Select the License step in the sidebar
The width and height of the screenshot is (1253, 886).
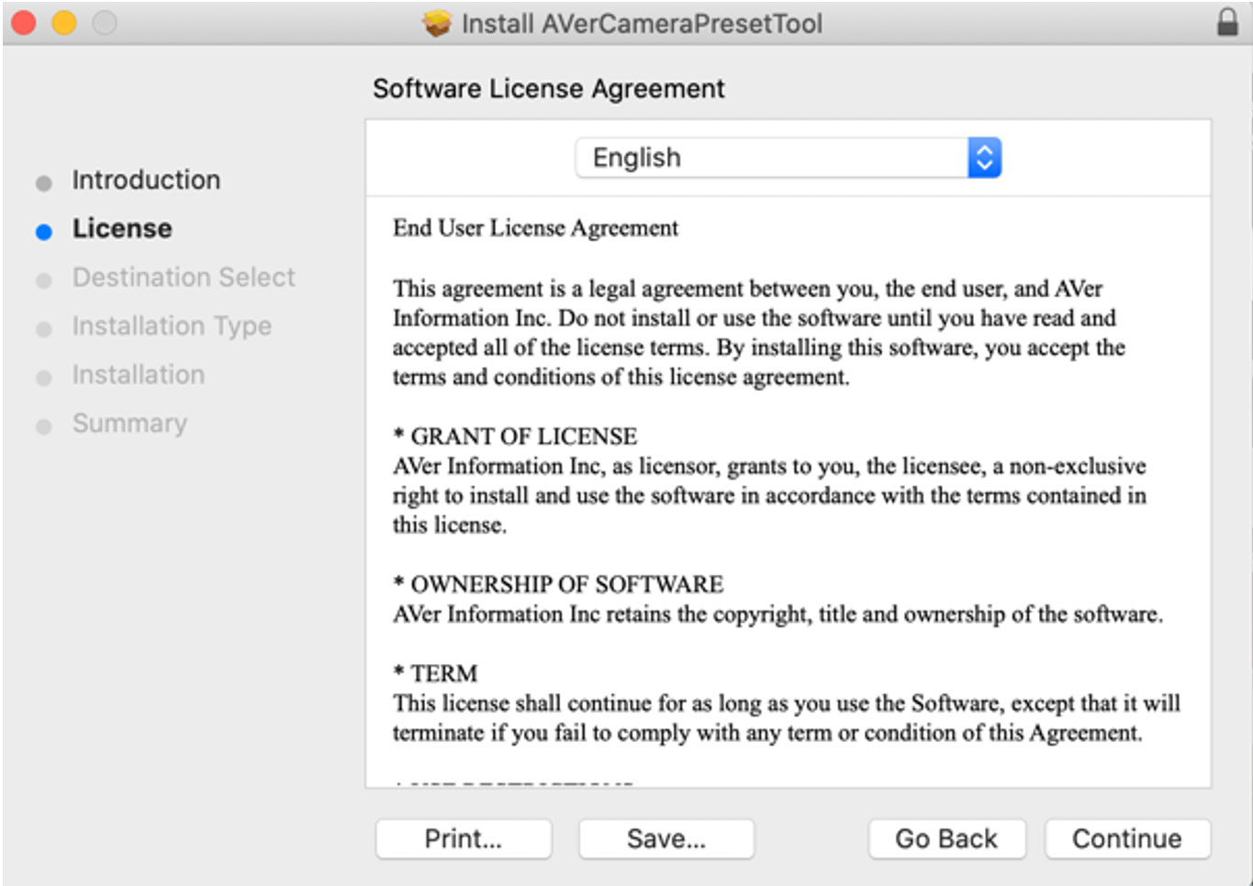coord(122,228)
